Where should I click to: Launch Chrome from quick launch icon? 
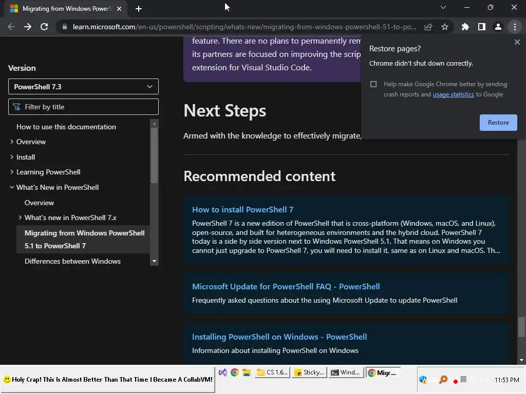pos(234,372)
